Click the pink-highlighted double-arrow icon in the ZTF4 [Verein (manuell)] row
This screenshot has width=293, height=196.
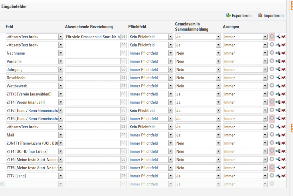tap(272, 102)
